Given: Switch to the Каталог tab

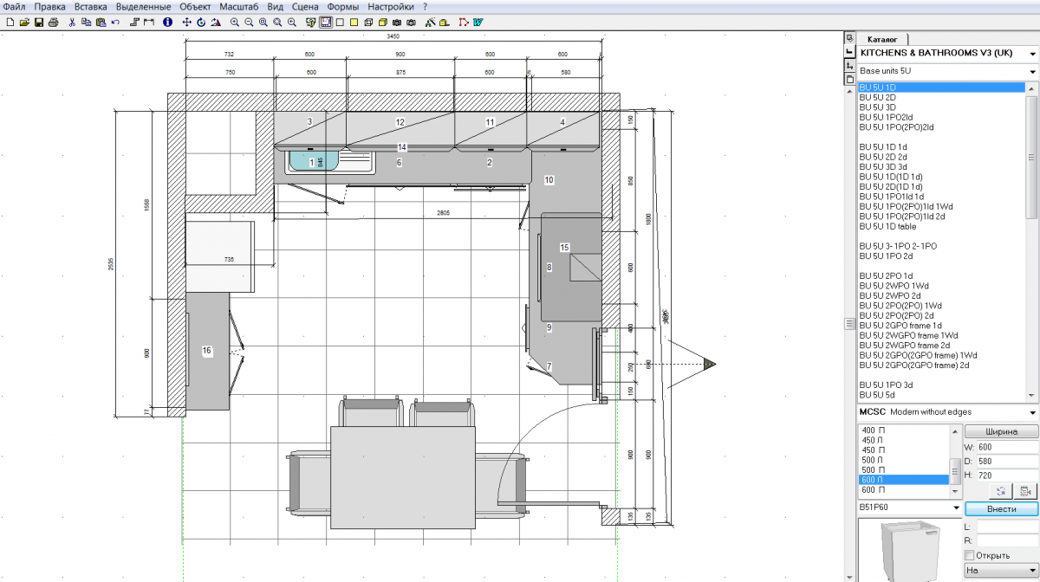Looking at the screenshot, I should point(884,39).
